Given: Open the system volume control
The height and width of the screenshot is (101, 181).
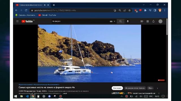Looking at the screenshot, I should [141, 96].
